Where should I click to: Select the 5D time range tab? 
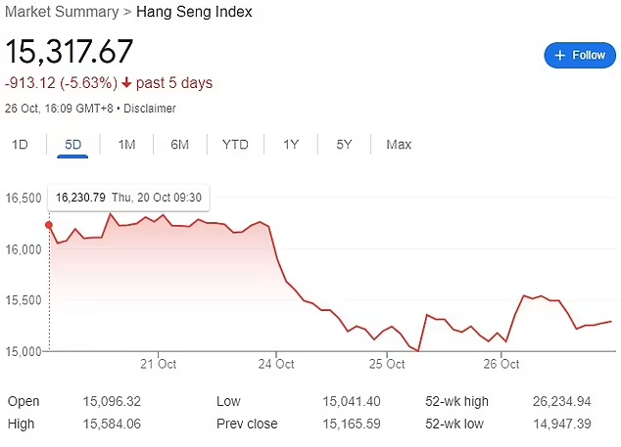pyautogui.click(x=72, y=145)
